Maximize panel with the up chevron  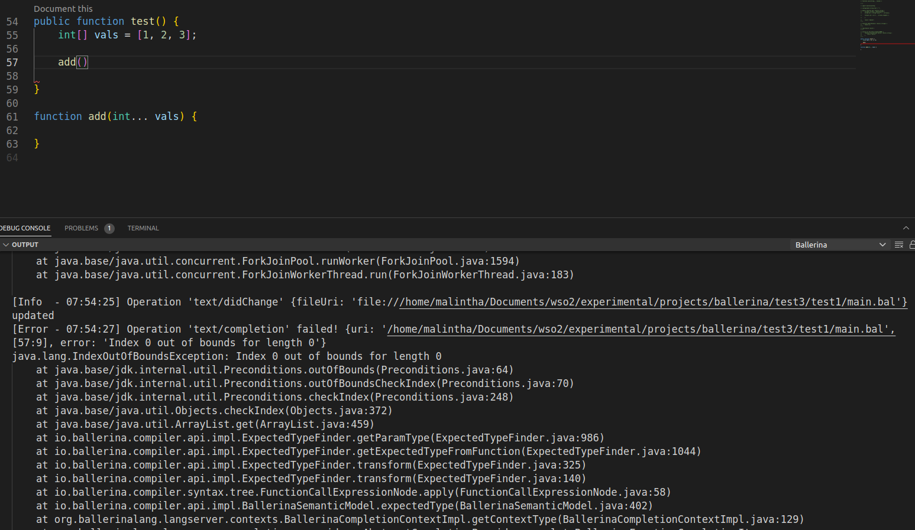pos(906,228)
